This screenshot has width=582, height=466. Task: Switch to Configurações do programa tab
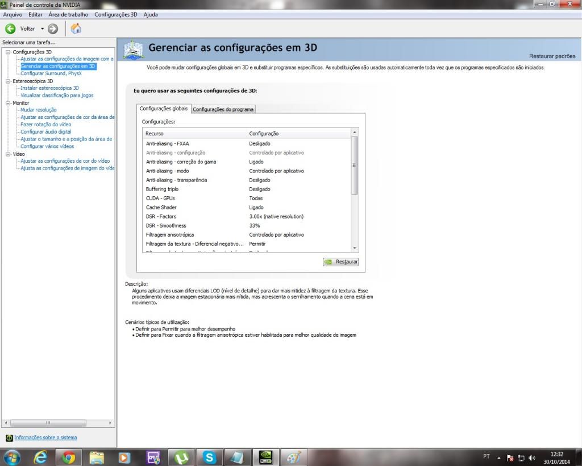[223, 109]
